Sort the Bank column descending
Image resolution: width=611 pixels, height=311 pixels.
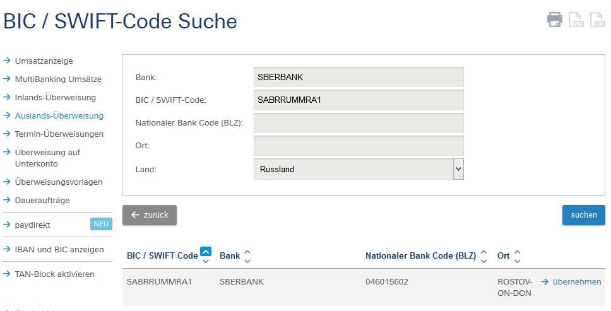247,261
